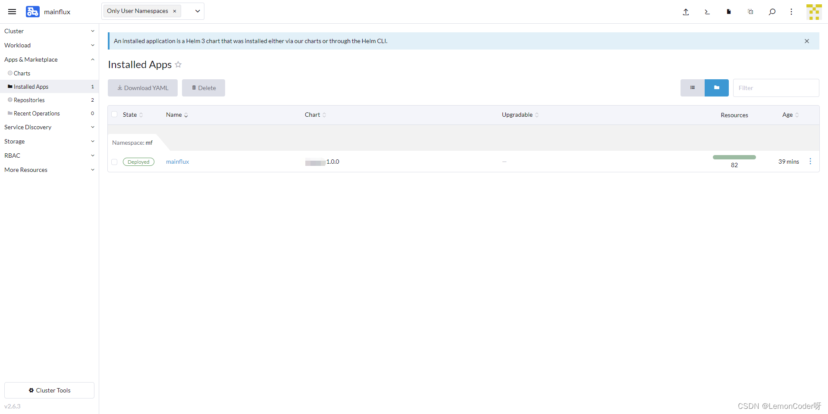This screenshot has height=414, width=828.
Task: Open header vertical dots menu
Action: (791, 12)
